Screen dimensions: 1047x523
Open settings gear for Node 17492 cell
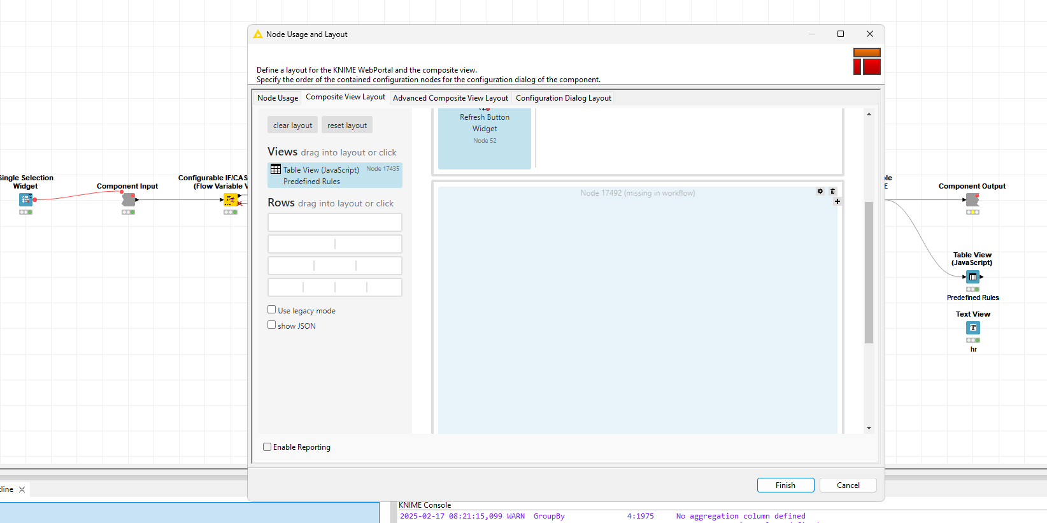tap(820, 191)
